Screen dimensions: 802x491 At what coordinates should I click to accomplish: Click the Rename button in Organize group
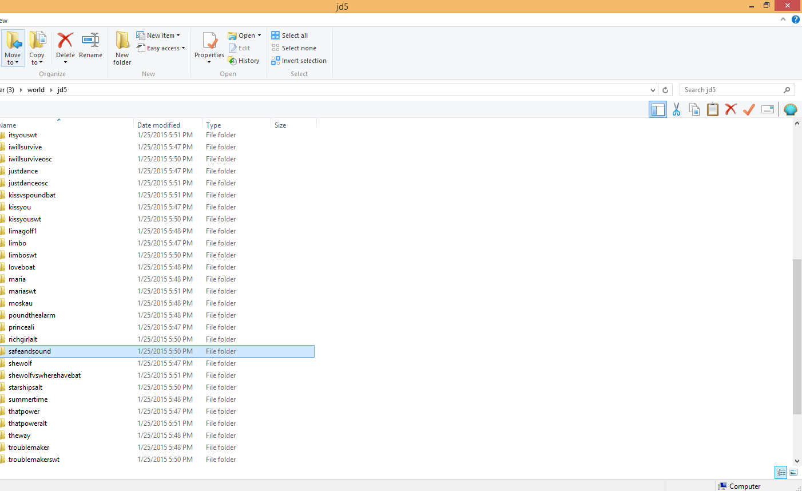(91, 46)
